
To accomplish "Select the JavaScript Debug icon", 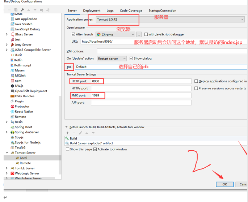I will click(x=12, y=29).
